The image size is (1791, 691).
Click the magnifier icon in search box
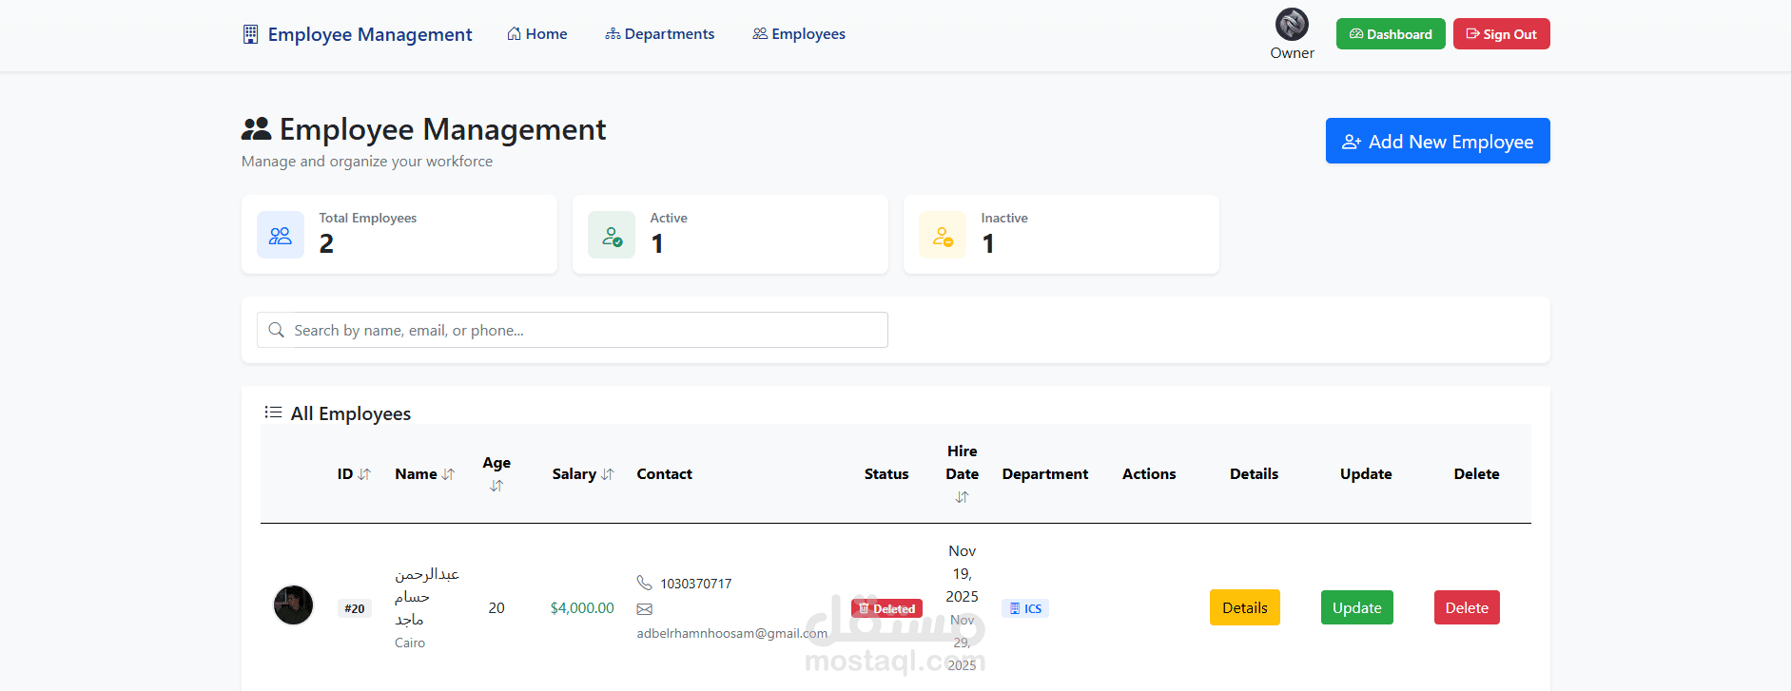[277, 330]
